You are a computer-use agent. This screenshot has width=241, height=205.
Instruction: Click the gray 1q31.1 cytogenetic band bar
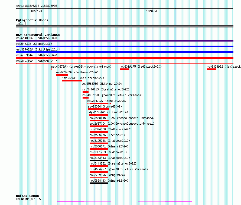click(125, 26)
